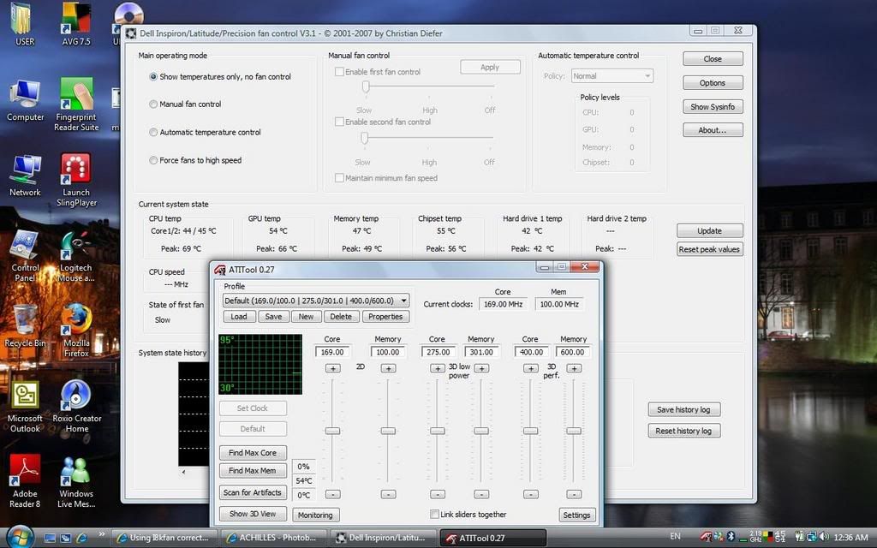Open the Computer desktop icon
This screenshot has height=548, width=877.
pos(25,101)
